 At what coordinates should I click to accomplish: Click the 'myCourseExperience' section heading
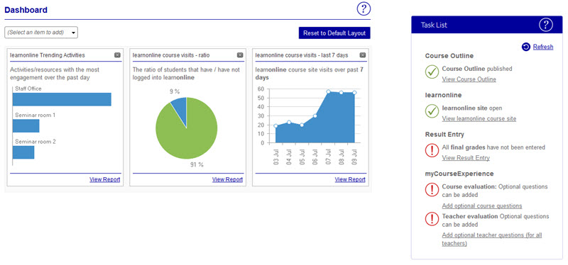coord(459,174)
